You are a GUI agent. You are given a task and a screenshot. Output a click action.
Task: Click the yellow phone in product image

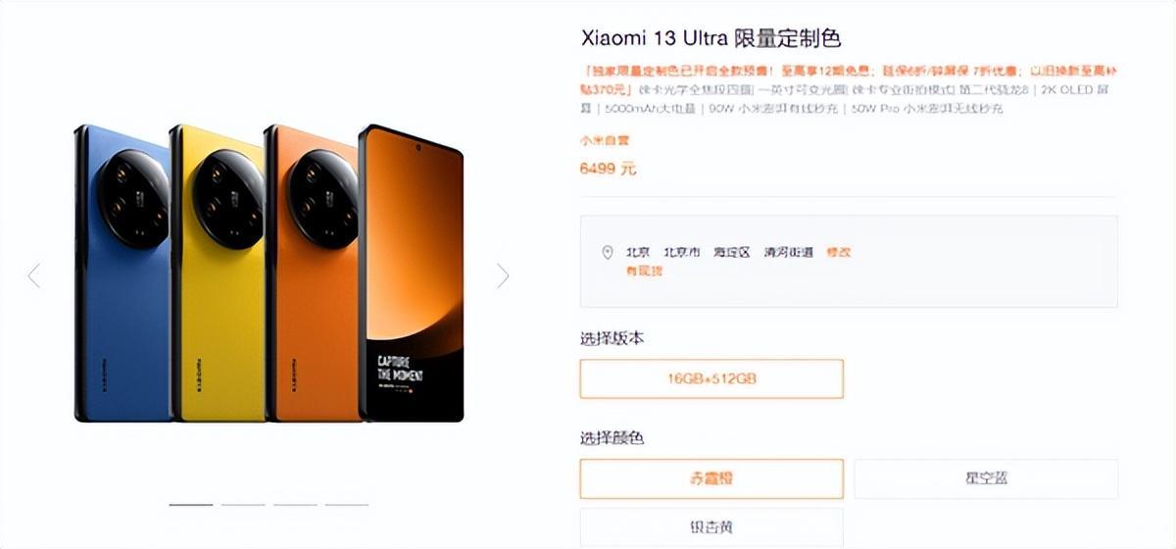pos(218,274)
